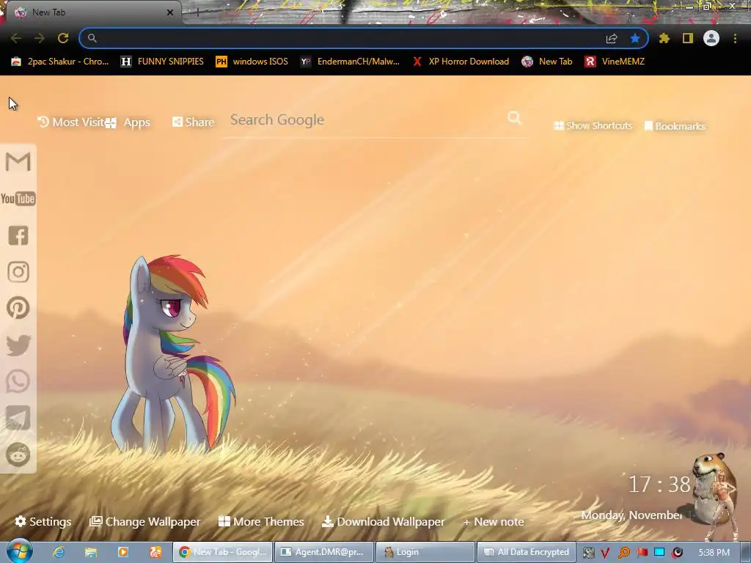Image resolution: width=751 pixels, height=563 pixels.
Task: Click the red flag tray icon
Action: 642,552
